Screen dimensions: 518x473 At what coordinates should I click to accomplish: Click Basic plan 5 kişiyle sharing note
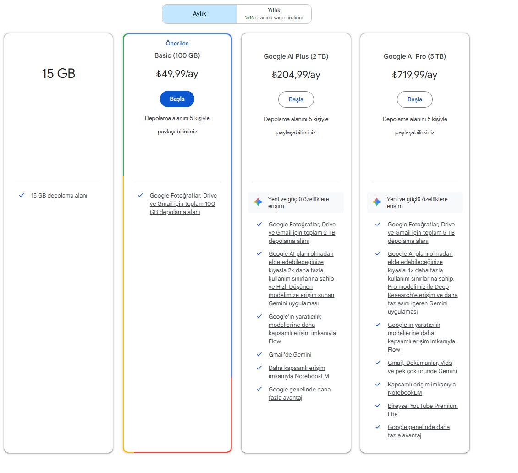click(x=177, y=125)
